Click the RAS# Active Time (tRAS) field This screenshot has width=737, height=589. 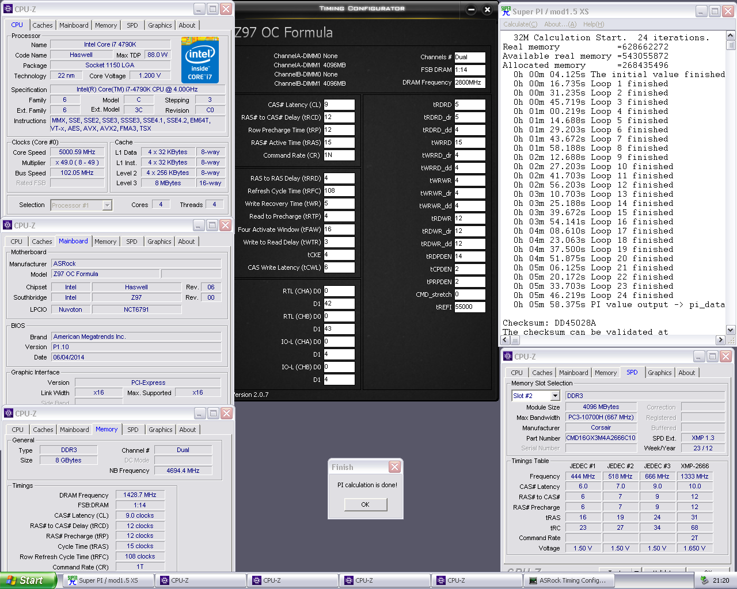tap(339, 143)
